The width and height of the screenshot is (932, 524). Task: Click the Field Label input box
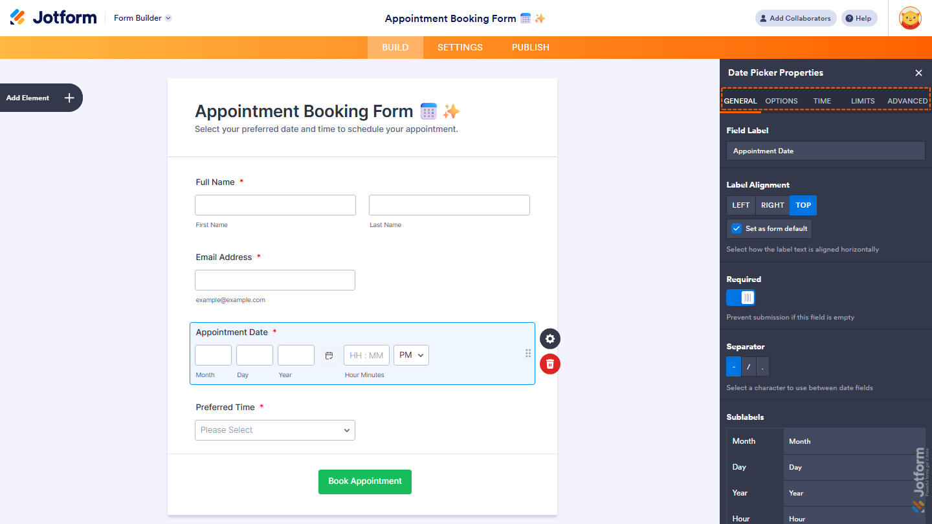click(x=825, y=150)
